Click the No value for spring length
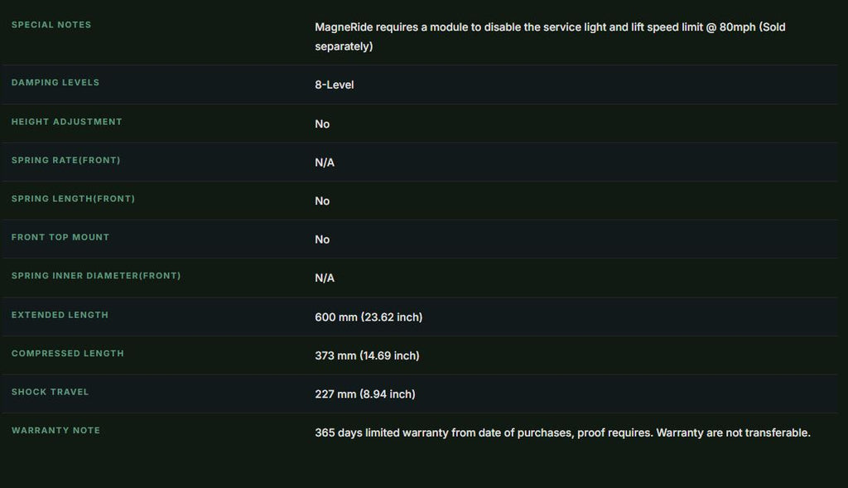The height and width of the screenshot is (488, 848). 322,201
